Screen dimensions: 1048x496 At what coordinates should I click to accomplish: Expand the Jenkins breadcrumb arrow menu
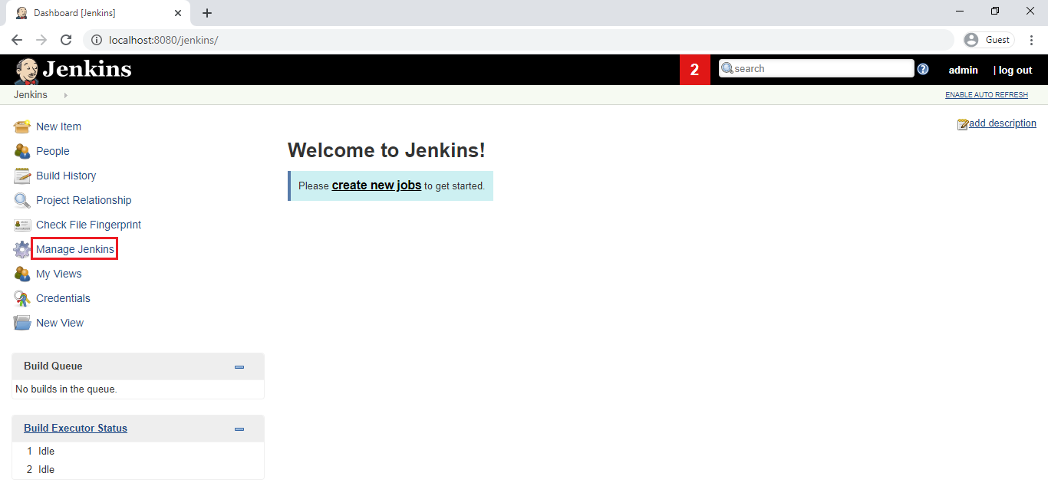click(x=65, y=95)
